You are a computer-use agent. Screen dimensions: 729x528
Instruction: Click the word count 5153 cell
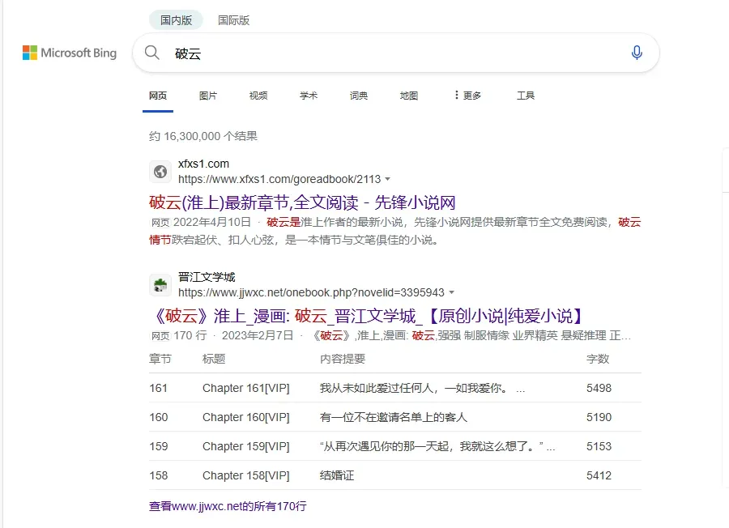click(x=599, y=447)
